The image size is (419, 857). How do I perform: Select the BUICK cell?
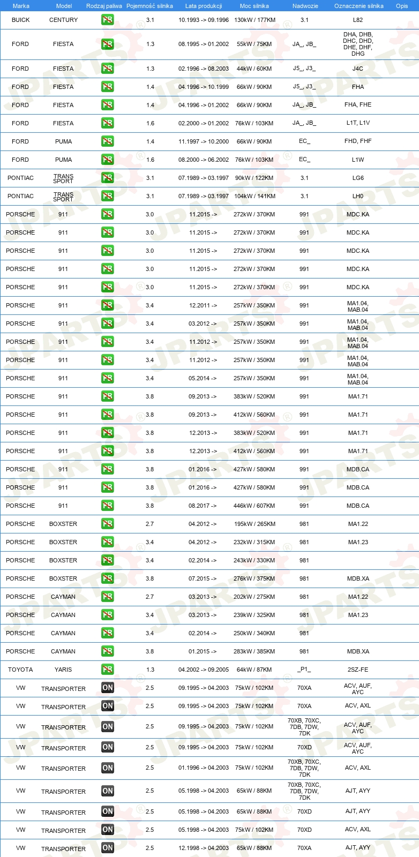(20, 20)
